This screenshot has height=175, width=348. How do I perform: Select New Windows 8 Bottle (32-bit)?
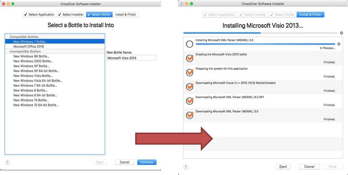(55, 90)
